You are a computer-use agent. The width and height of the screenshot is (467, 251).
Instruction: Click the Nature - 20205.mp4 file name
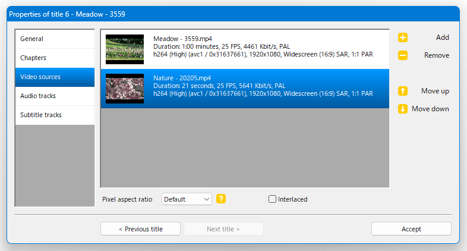[182, 78]
